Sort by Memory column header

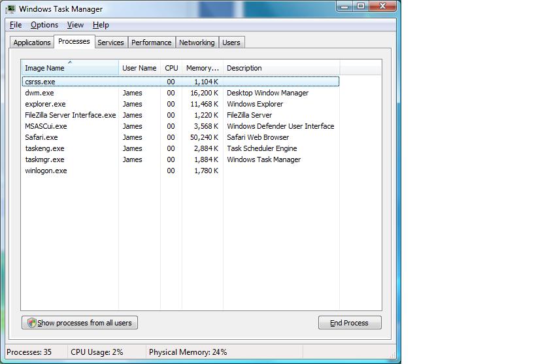click(203, 68)
